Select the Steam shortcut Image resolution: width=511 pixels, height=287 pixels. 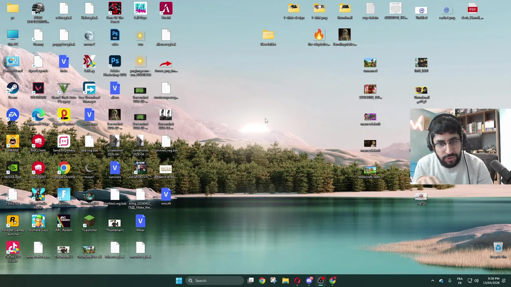click(x=12, y=90)
